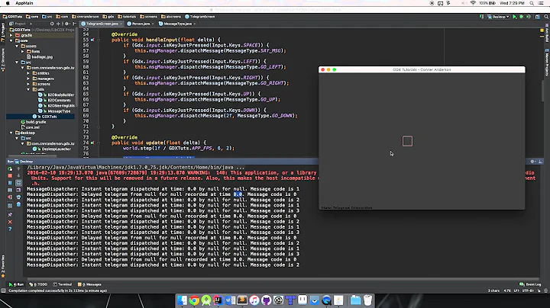Open the AppMain menu in menu bar
Screen dimensions: 550x308
click(24, 3)
